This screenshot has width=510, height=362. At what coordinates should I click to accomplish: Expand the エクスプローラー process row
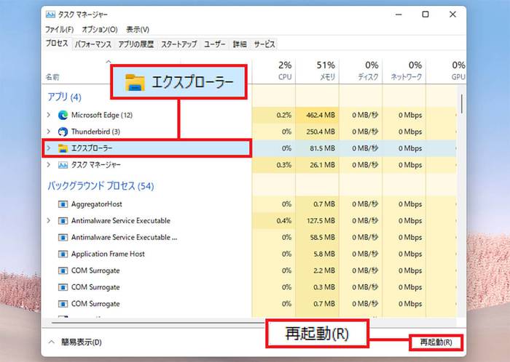pos(49,148)
